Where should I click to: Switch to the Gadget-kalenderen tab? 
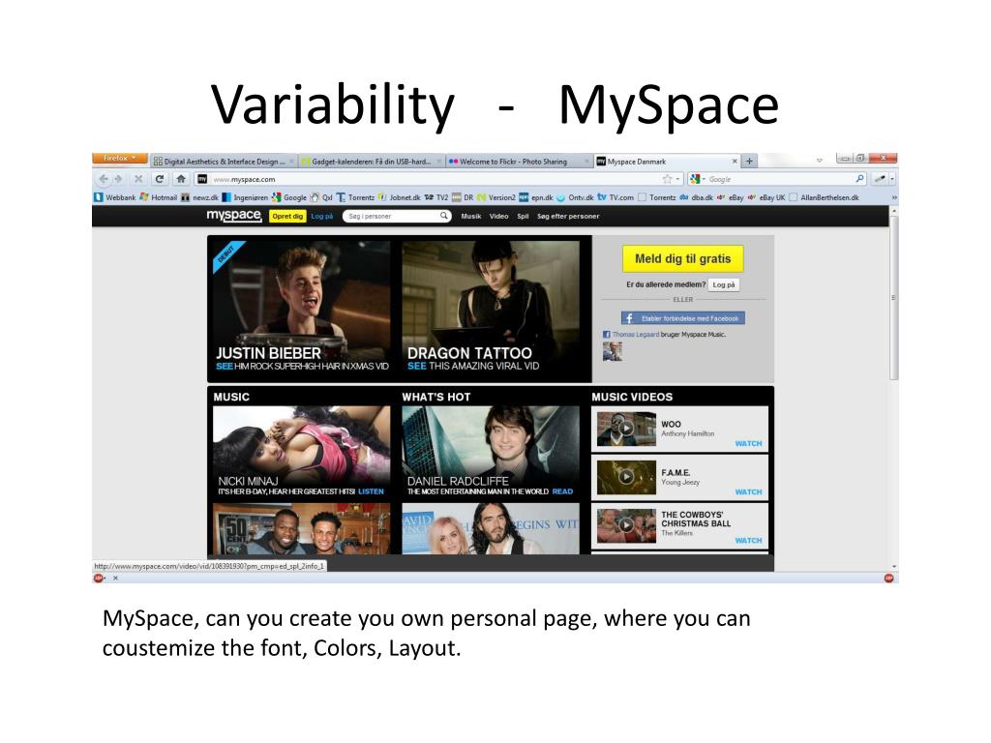pos(371,162)
